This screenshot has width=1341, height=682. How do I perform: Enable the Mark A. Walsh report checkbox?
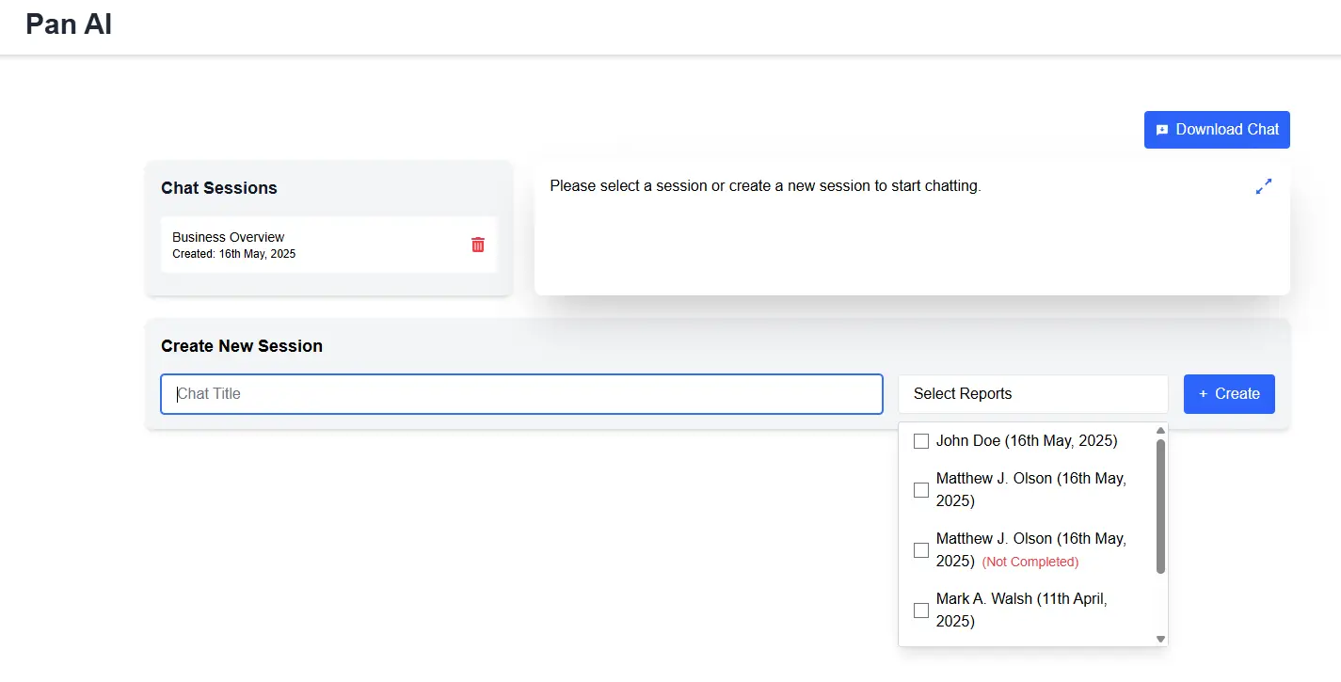[x=921, y=611]
